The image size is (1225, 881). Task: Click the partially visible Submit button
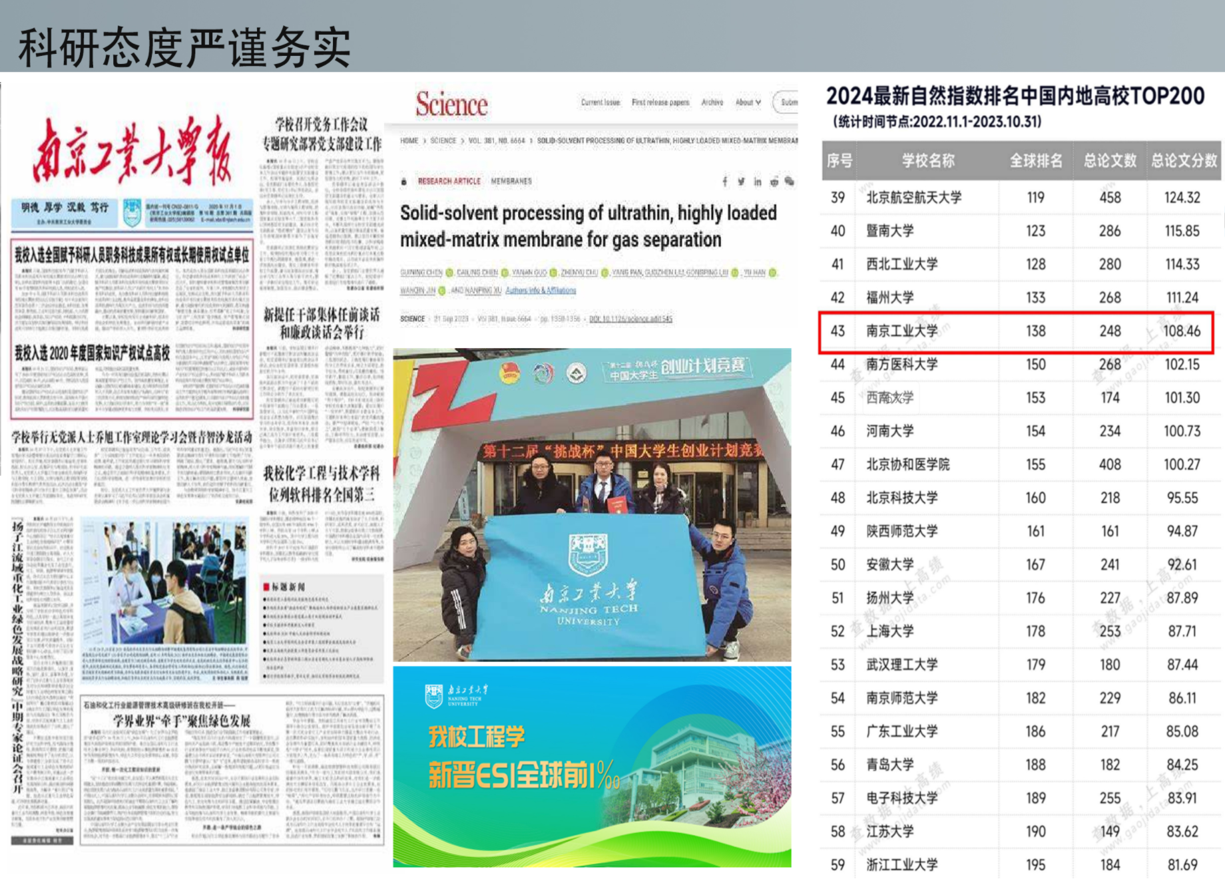click(786, 102)
